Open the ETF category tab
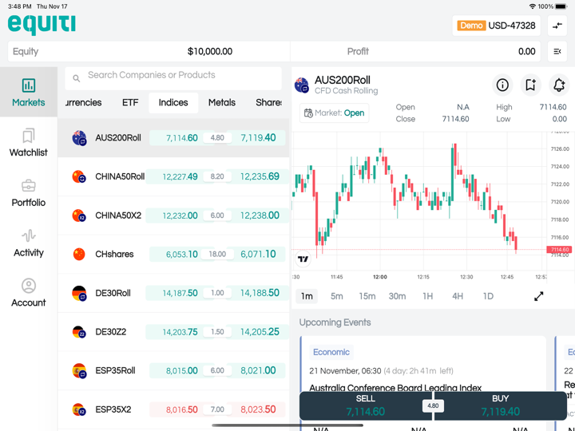Image resolution: width=575 pixels, height=431 pixels. pyautogui.click(x=130, y=102)
